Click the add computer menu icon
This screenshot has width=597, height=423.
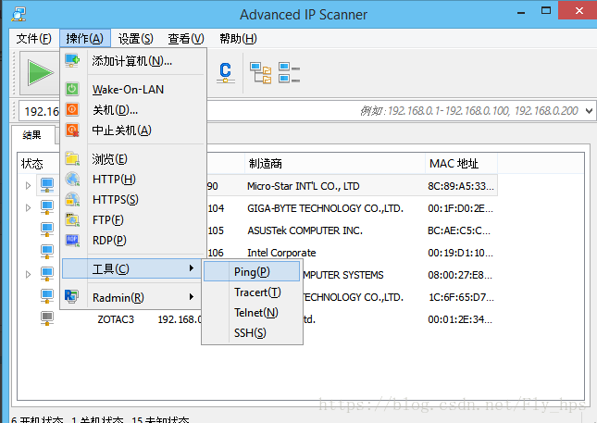(72, 60)
